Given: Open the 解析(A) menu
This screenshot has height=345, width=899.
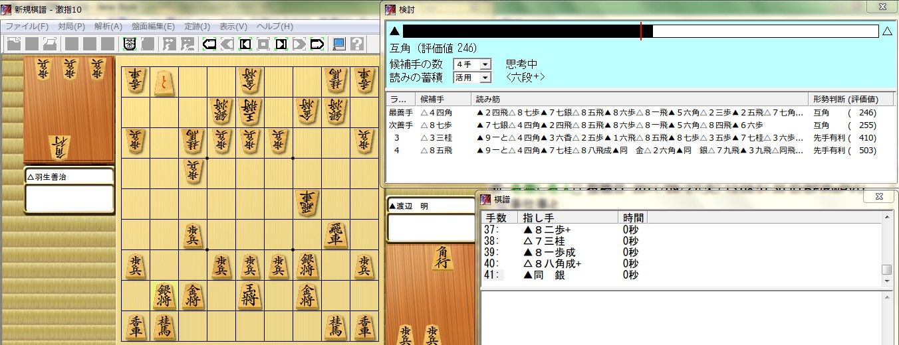Looking at the screenshot, I should pos(108,27).
